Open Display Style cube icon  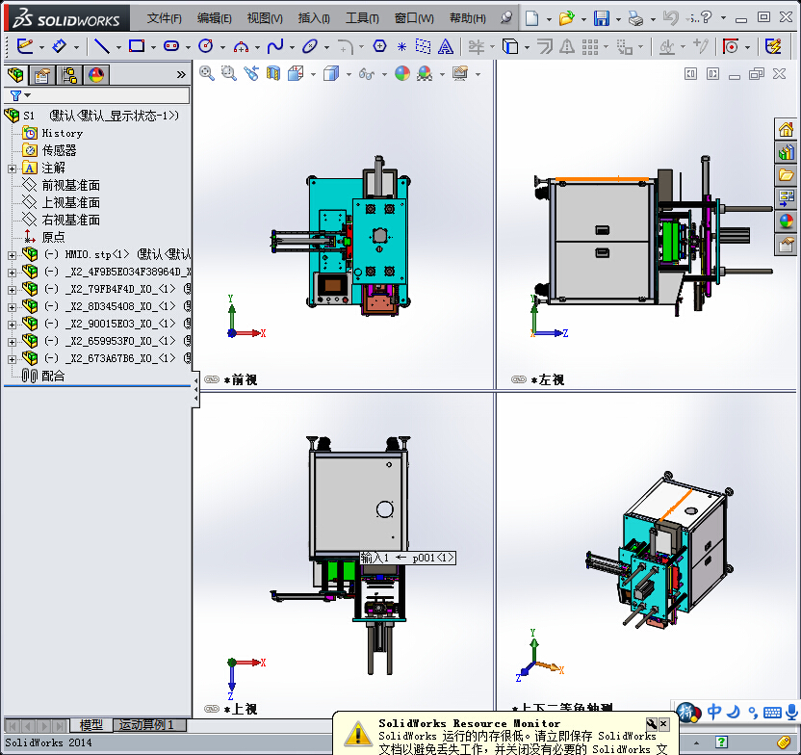pyautogui.click(x=331, y=73)
